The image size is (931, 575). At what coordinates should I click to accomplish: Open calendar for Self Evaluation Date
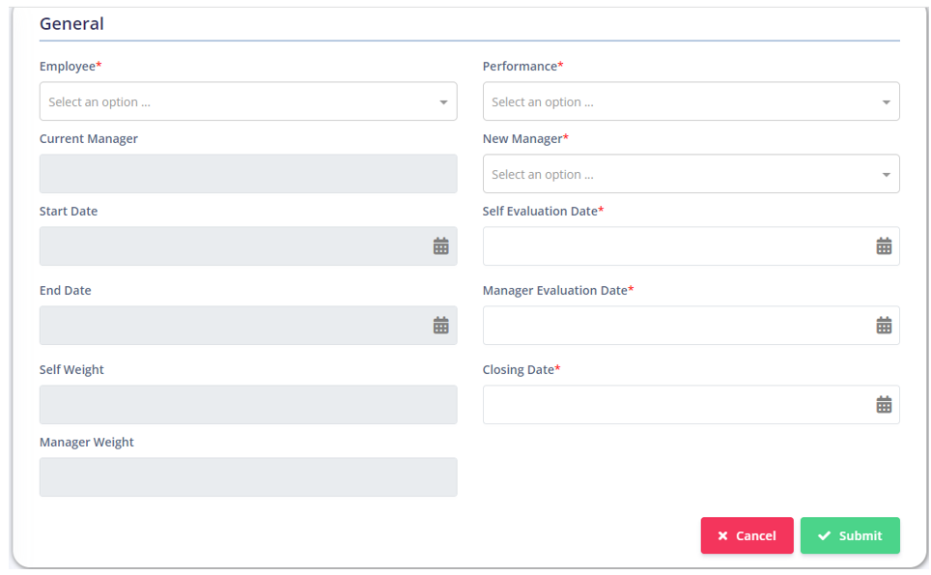point(884,245)
